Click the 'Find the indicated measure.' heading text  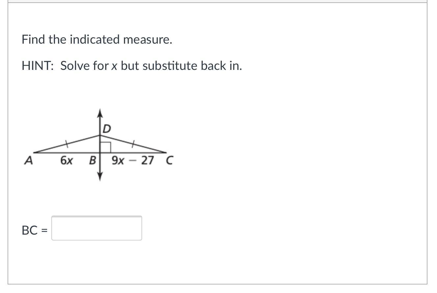click(x=97, y=39)
